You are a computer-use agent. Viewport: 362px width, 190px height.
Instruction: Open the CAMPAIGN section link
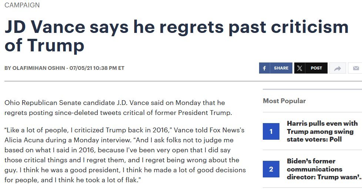[22, 5]
